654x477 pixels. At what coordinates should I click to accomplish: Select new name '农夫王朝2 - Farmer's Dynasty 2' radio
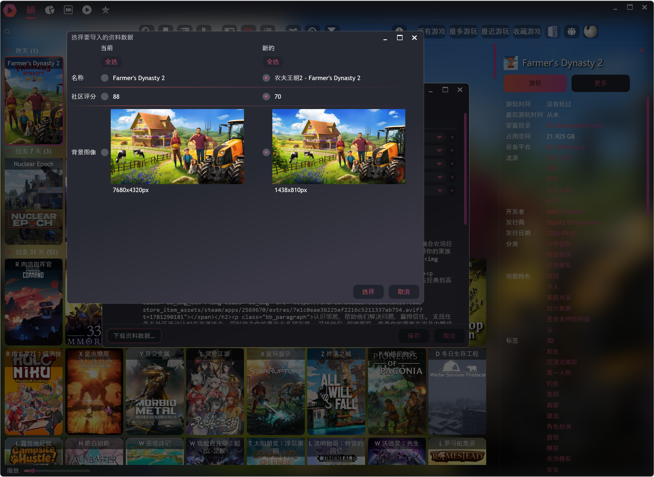(266, 78)
